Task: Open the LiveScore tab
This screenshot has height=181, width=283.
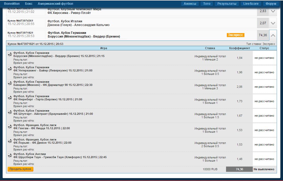Action: (x=251, y=4)
